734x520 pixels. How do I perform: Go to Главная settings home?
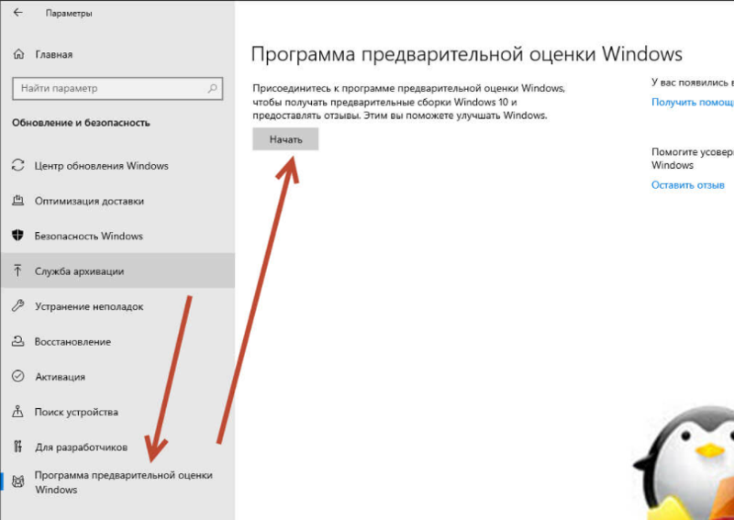tap(117, 54)
